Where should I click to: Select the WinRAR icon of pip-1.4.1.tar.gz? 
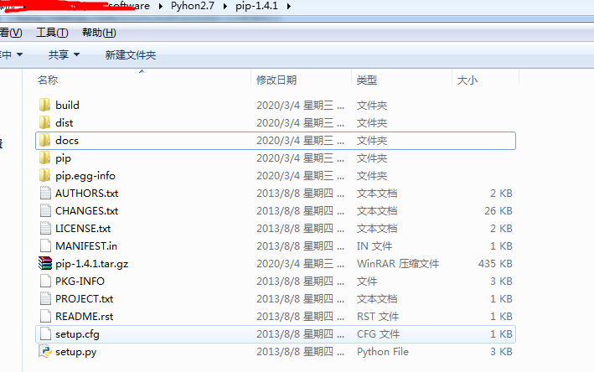45,264
